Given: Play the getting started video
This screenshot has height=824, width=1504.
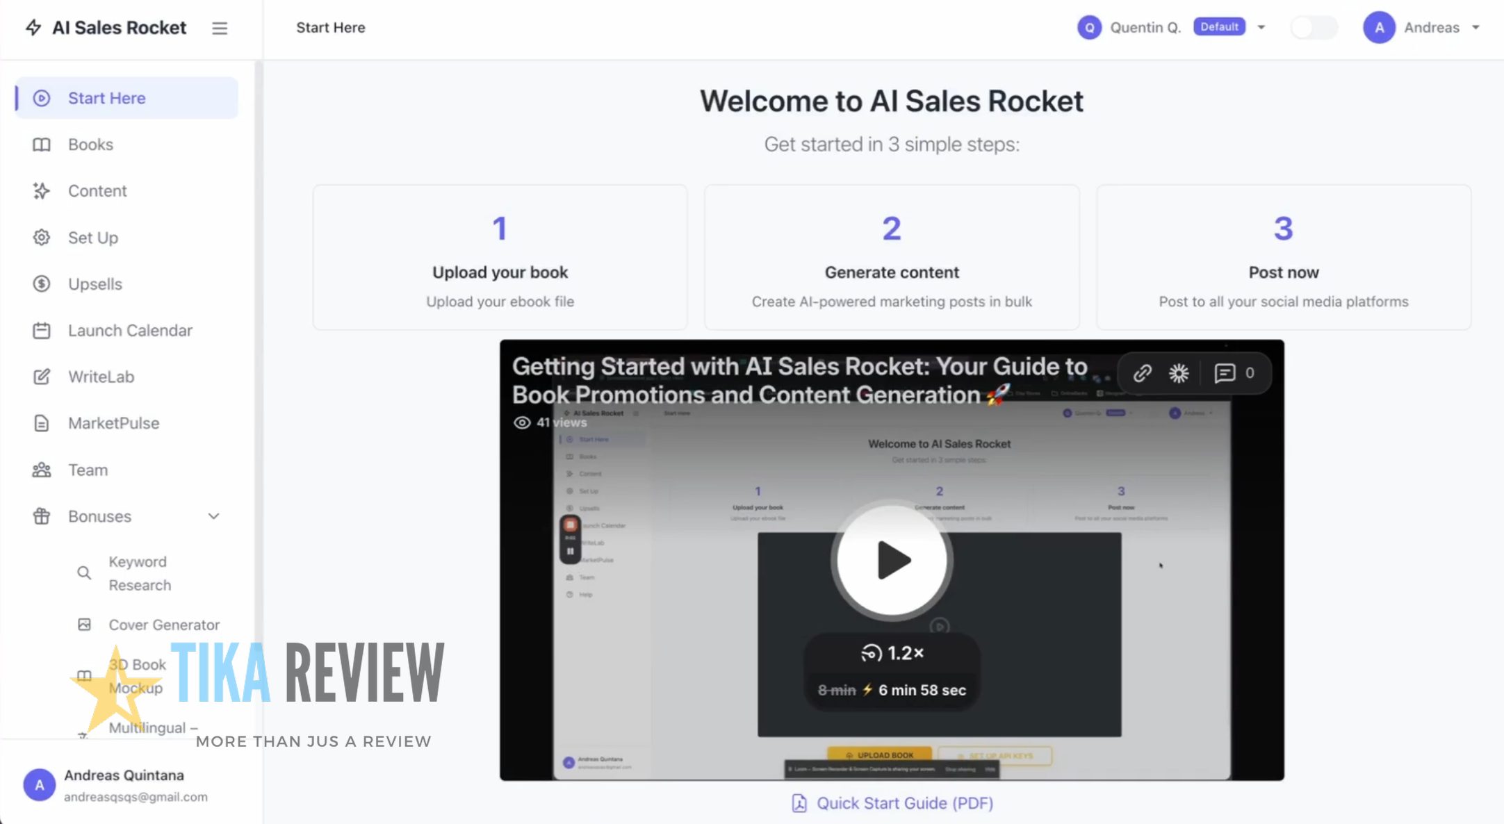Looking at the screenshot, I should point(892,560).
